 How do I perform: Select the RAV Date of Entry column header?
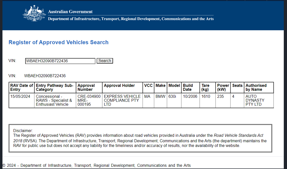tap(21, 87)
